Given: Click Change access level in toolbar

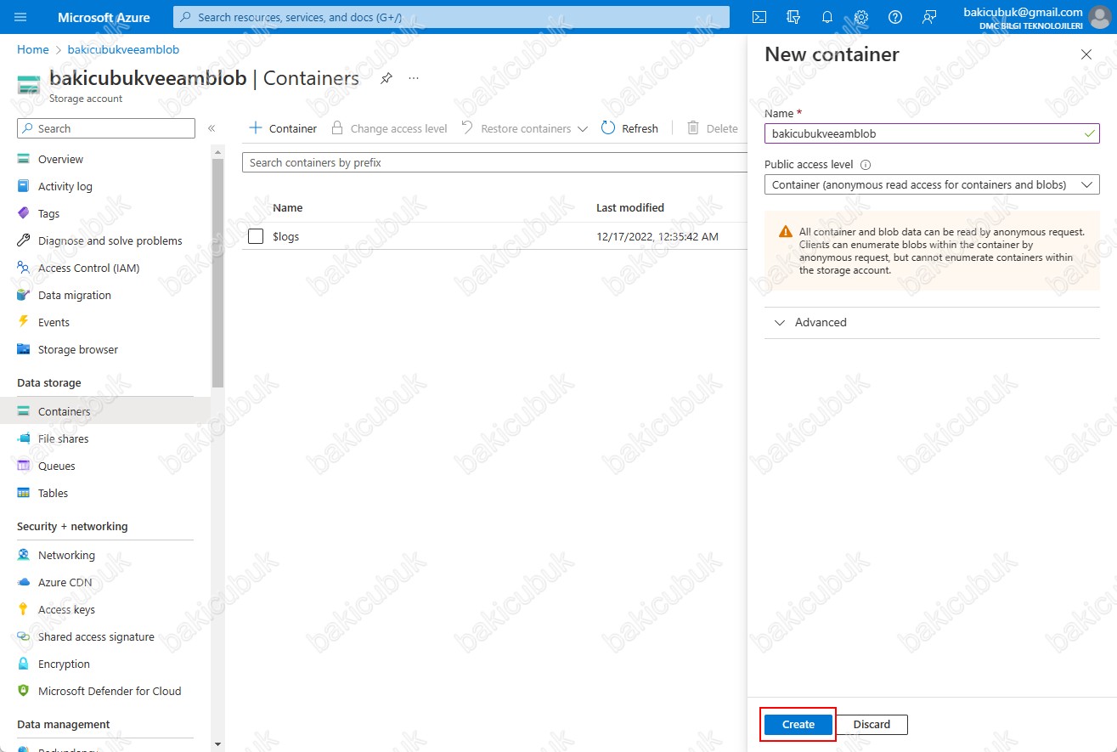Looking at the screenshot, I should click(388, 128).
